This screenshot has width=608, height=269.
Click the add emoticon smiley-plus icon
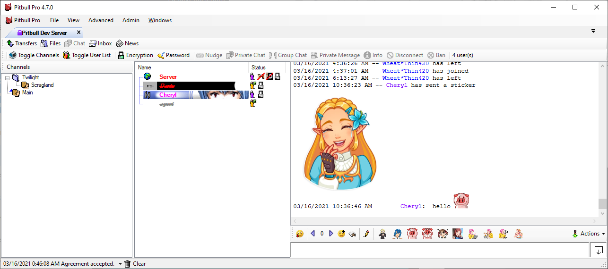pyautogui.click(x=341, y=234)
